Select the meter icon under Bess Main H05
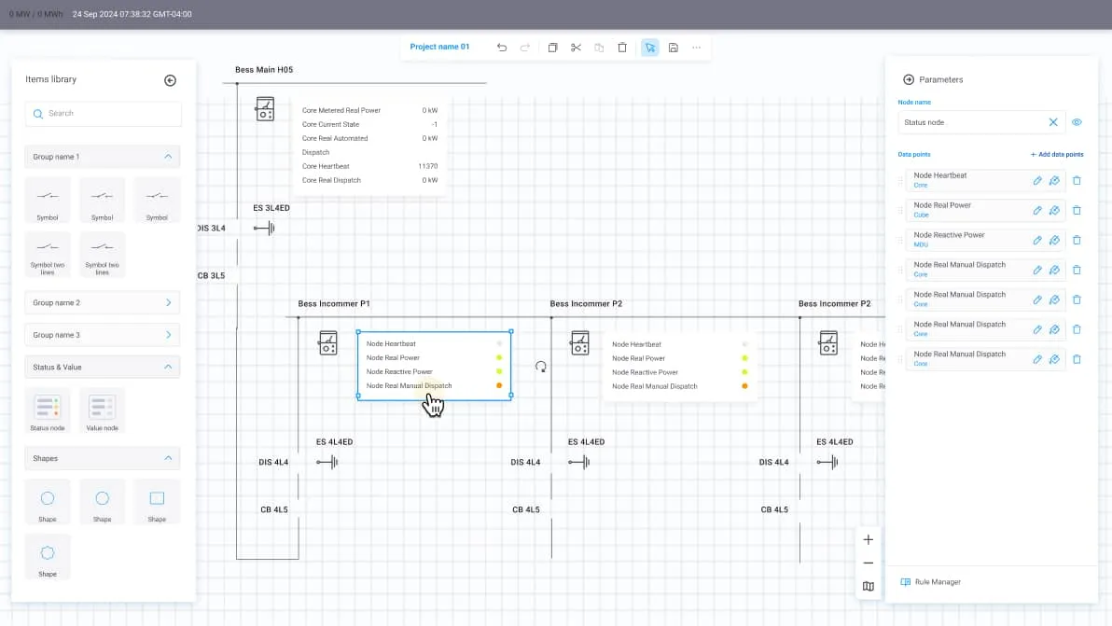 265,109
